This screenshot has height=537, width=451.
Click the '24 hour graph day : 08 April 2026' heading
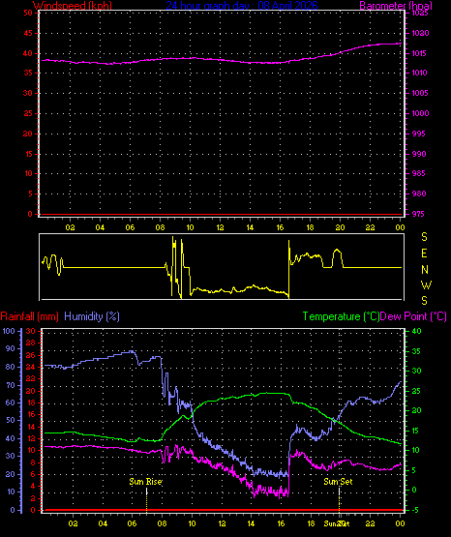click(242, 6)
